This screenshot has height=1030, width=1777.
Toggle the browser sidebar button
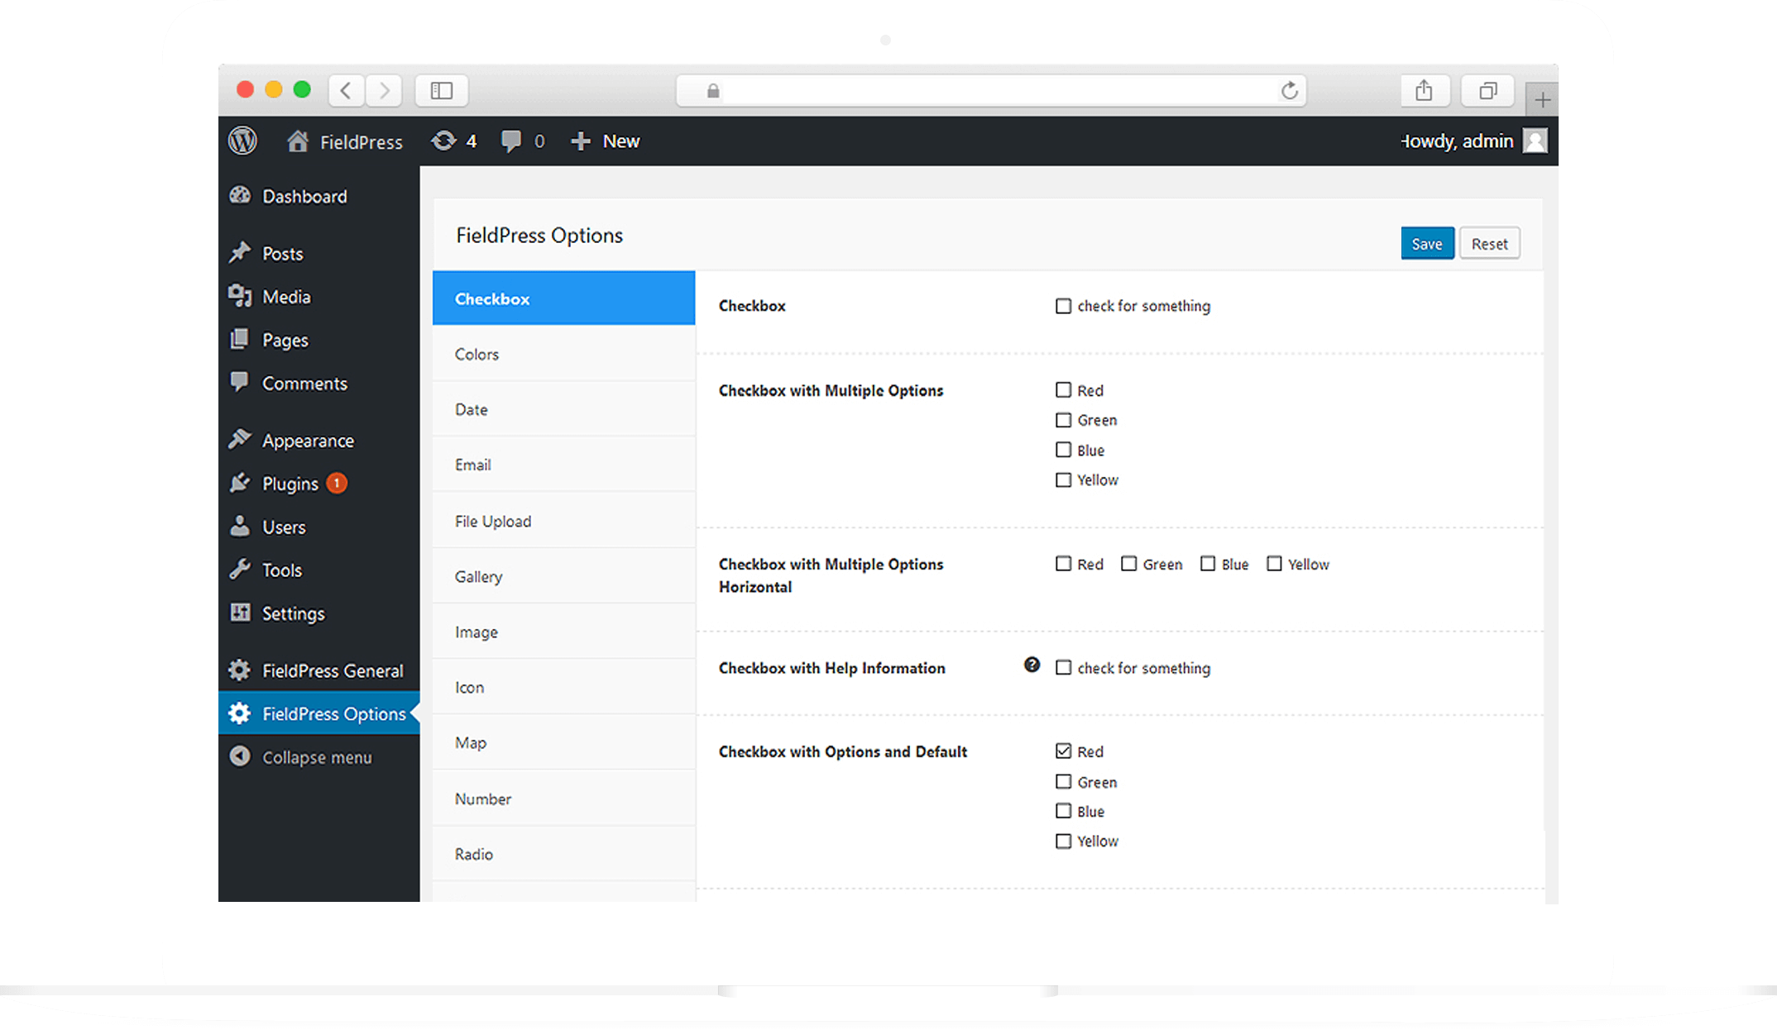pyautogui.click(x=442, y=90)
